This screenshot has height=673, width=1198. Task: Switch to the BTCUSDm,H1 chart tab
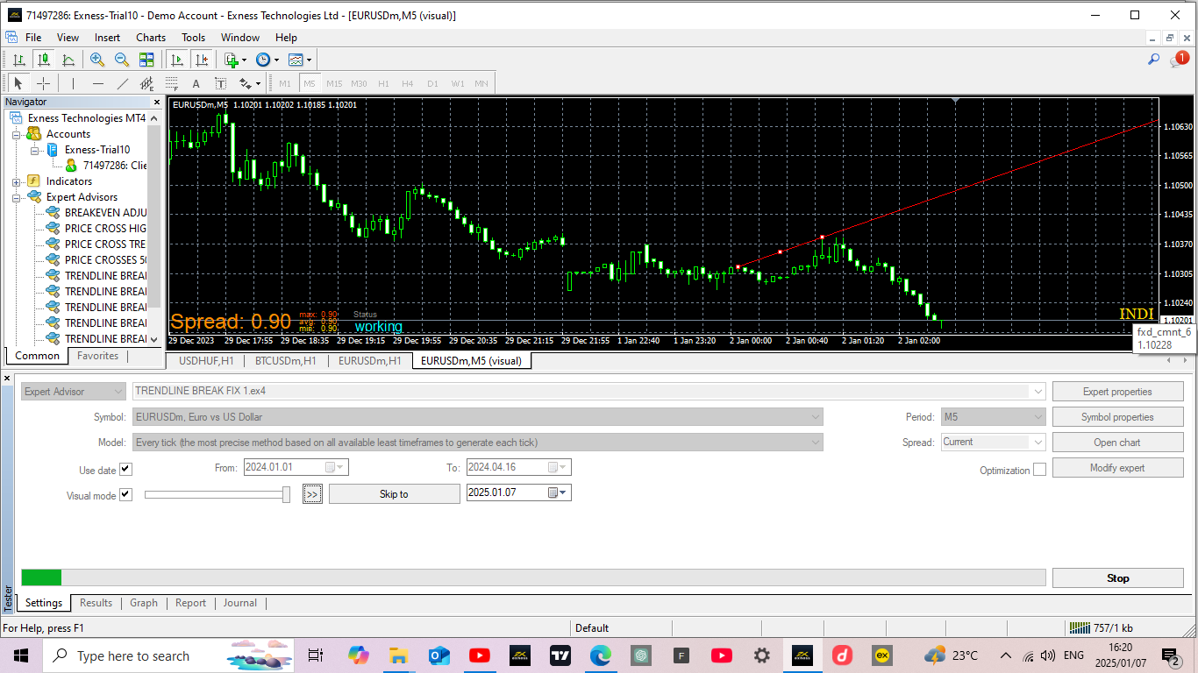click(286, 361)
